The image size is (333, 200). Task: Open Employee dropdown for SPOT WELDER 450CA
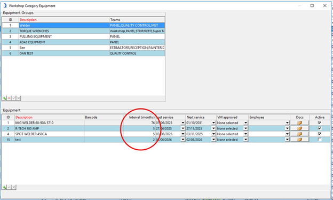287,134
